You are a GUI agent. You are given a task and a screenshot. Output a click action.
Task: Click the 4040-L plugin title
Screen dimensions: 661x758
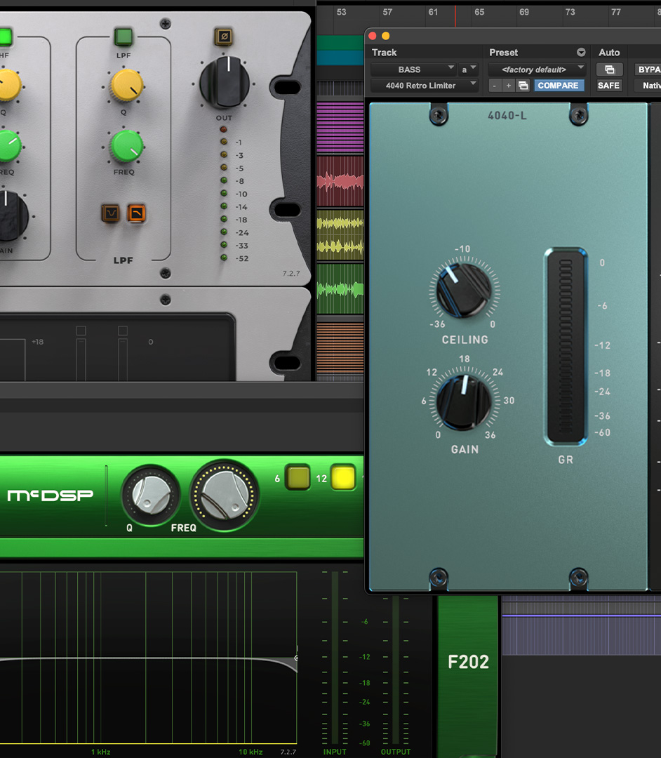(x=507, y=116)
